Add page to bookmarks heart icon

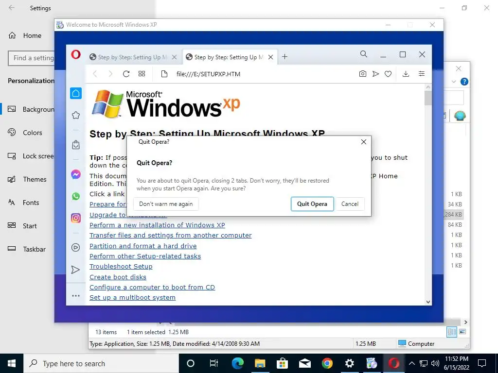pos(388,74)
